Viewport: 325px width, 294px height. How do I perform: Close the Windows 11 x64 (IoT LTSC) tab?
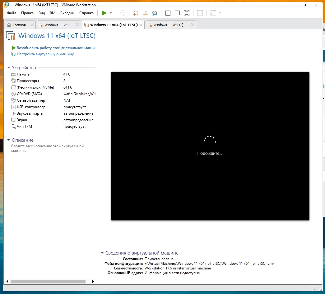tap(141, 25)
